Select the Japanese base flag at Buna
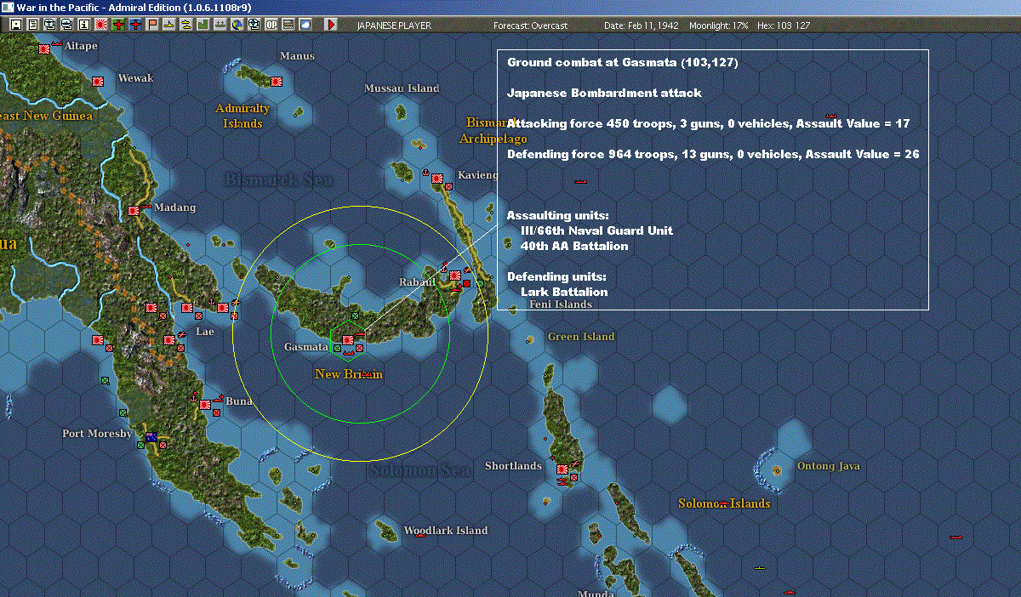The height and width of the screenshot is (597, 1021). pyautogui.click(x=205, y=405)
